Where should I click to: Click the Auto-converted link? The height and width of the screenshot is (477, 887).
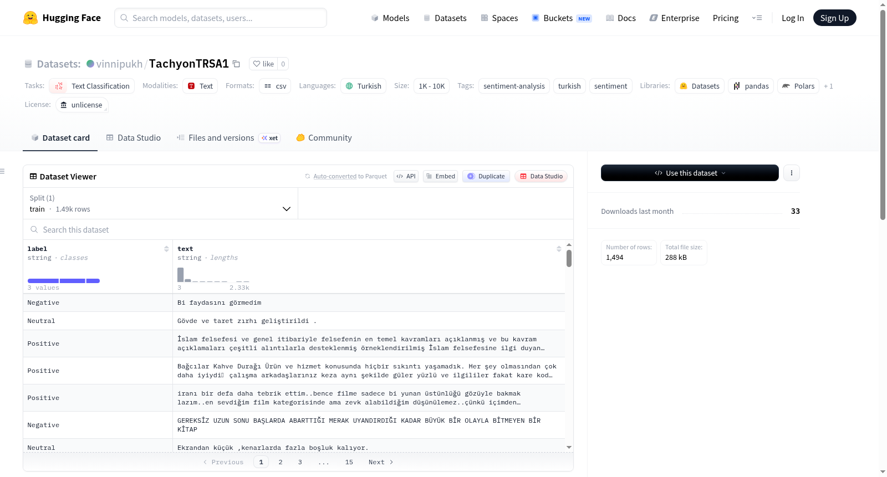(x=335, y=176)
